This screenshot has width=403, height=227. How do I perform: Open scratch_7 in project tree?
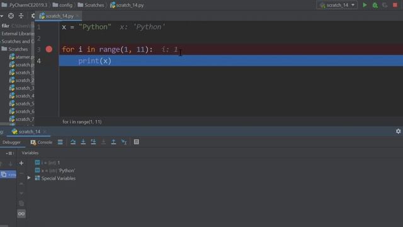21,119
